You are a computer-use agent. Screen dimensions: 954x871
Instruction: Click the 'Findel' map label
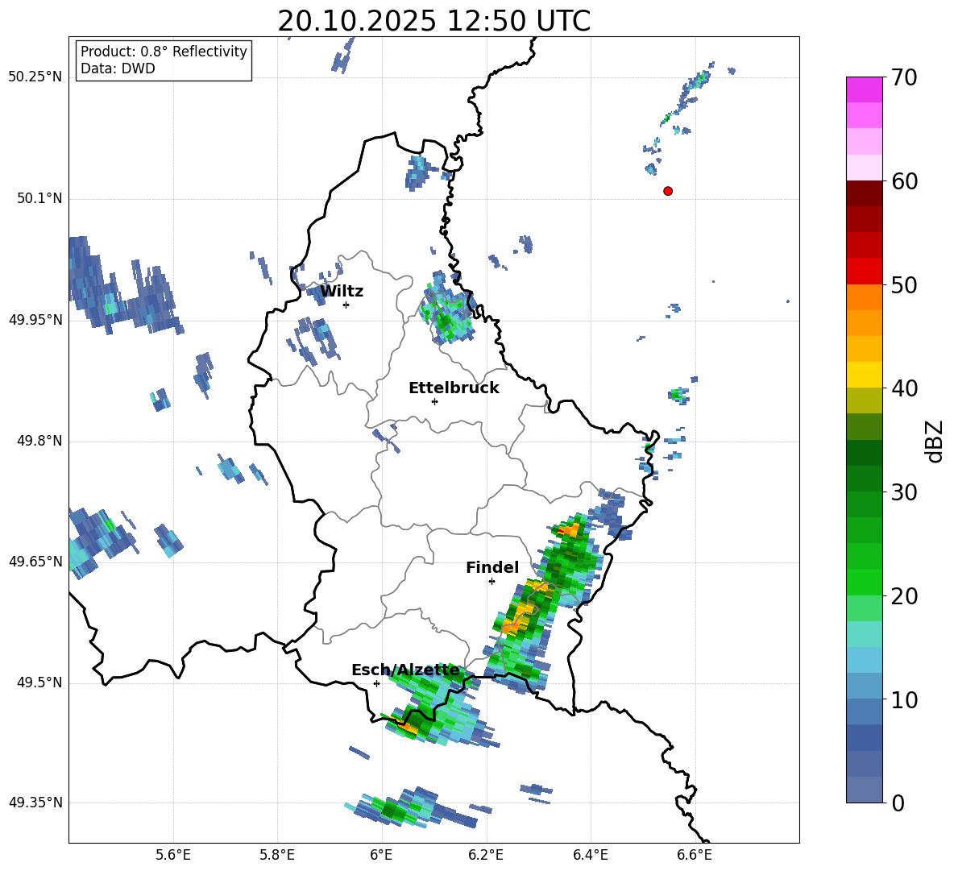coord(492,567)
